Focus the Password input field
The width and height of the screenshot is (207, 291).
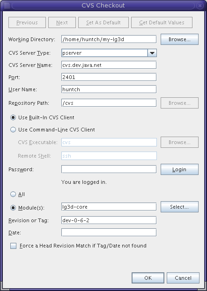tap(109, 169)
